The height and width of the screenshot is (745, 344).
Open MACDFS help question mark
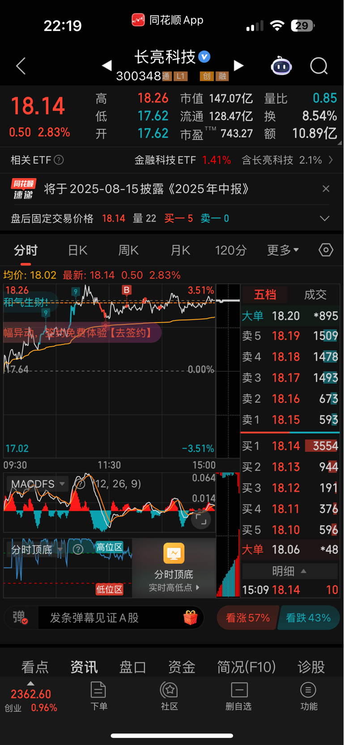[79, 484]
